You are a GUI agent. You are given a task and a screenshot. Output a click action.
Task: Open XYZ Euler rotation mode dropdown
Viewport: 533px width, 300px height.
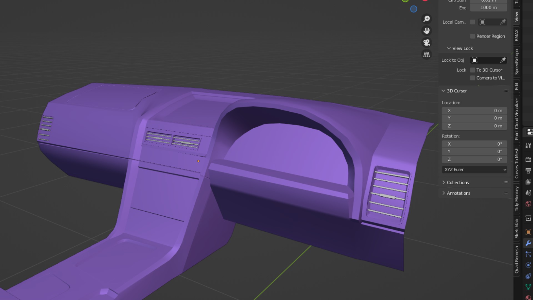click(x=474, y=170)
